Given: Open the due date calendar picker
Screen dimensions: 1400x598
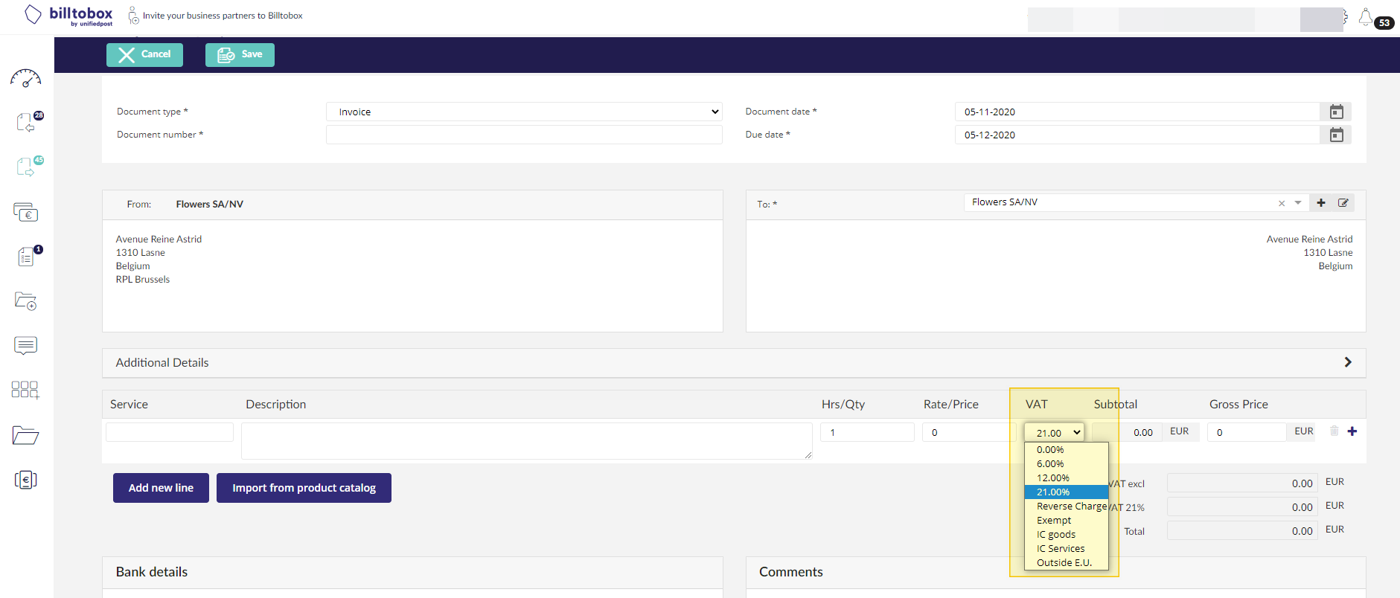Looking at the screenshot, I should [1337, 135].
